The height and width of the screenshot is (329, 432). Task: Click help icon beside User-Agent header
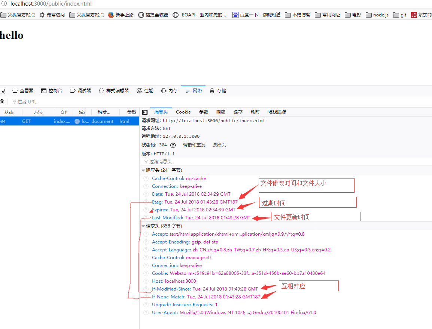pos(146,313)
